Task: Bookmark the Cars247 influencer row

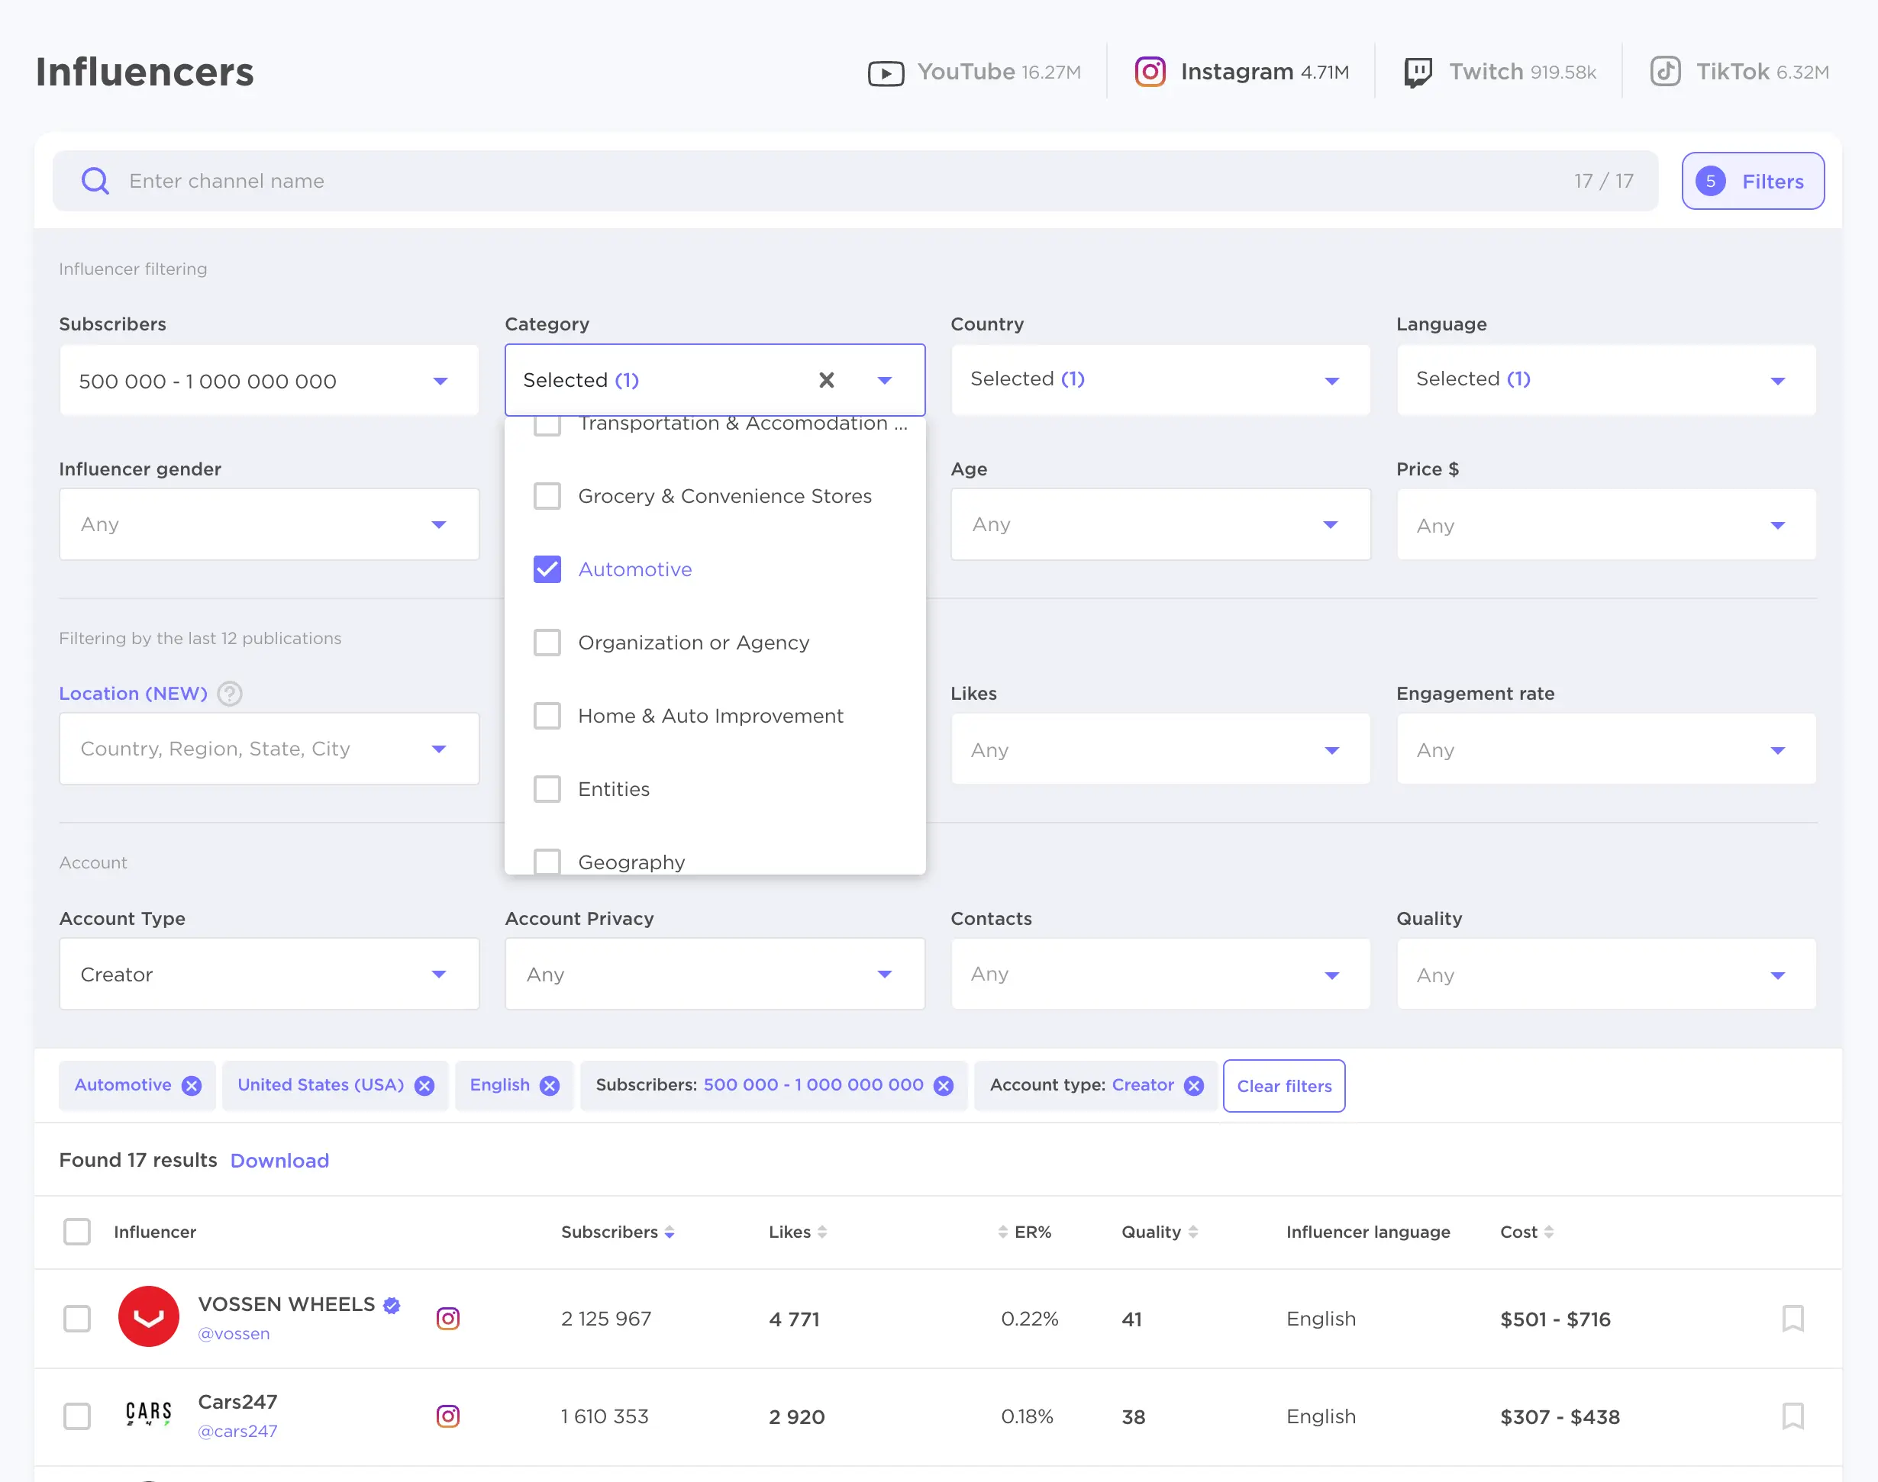Action: [x=1792, y=1416]
